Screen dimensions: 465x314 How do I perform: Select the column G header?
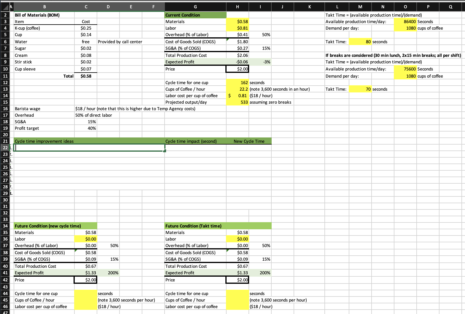point(195,7)
